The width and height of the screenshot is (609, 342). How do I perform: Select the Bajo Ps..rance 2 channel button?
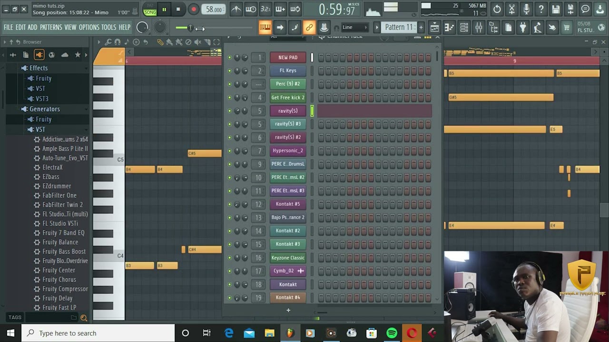click(288, 218)
